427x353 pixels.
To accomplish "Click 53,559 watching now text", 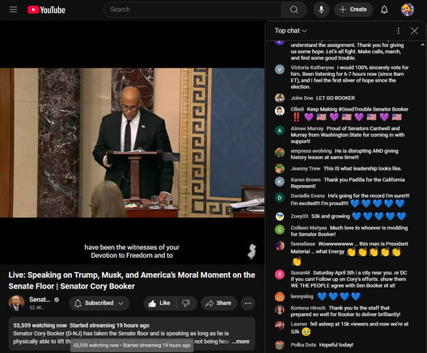I will point(40,326).
